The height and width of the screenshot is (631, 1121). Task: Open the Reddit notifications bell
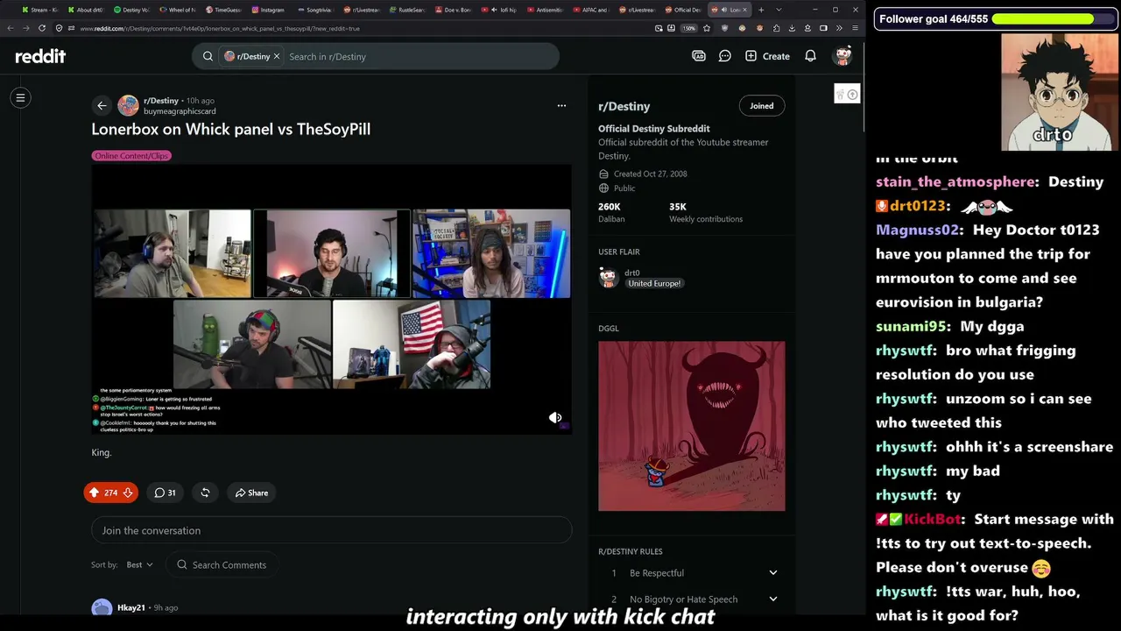(x=811, y=56)
